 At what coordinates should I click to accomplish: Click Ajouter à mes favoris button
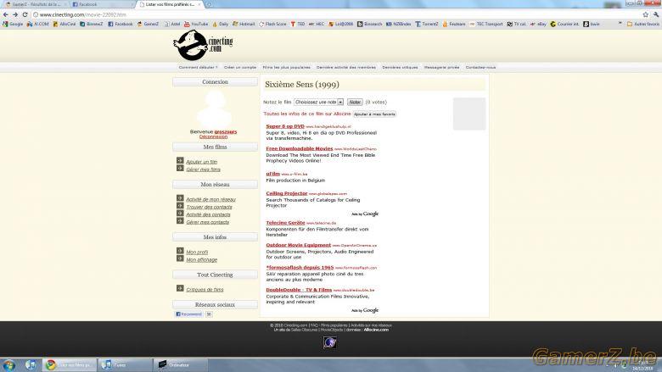point(374,114)
